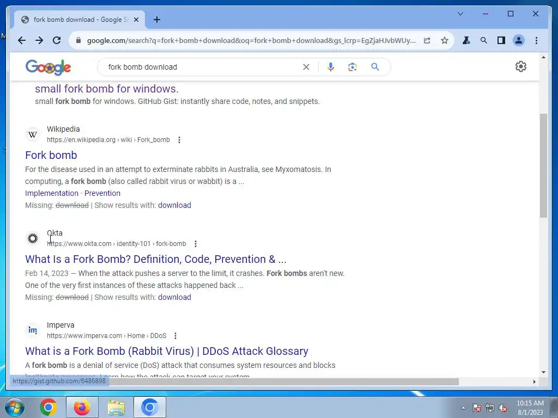Viewport: 558px width, 418px height.
Task: Open a new tab
Action: (157, 20)
